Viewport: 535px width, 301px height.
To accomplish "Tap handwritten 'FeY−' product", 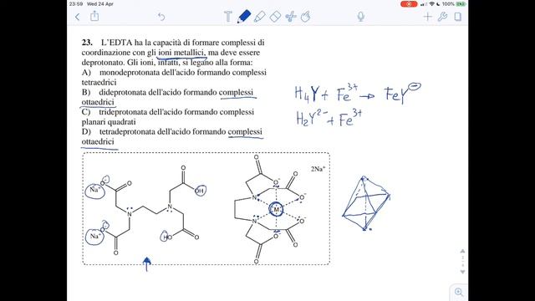I will pos(403,93).
